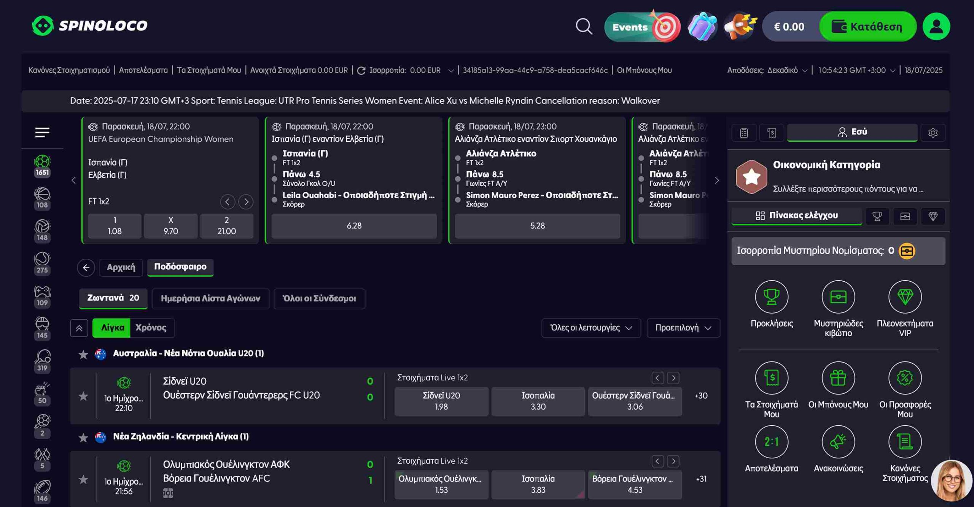Screen dimensions: 974x507
Task: Open the hamburger sidebar menu icon
Action: tap(42, 132)
